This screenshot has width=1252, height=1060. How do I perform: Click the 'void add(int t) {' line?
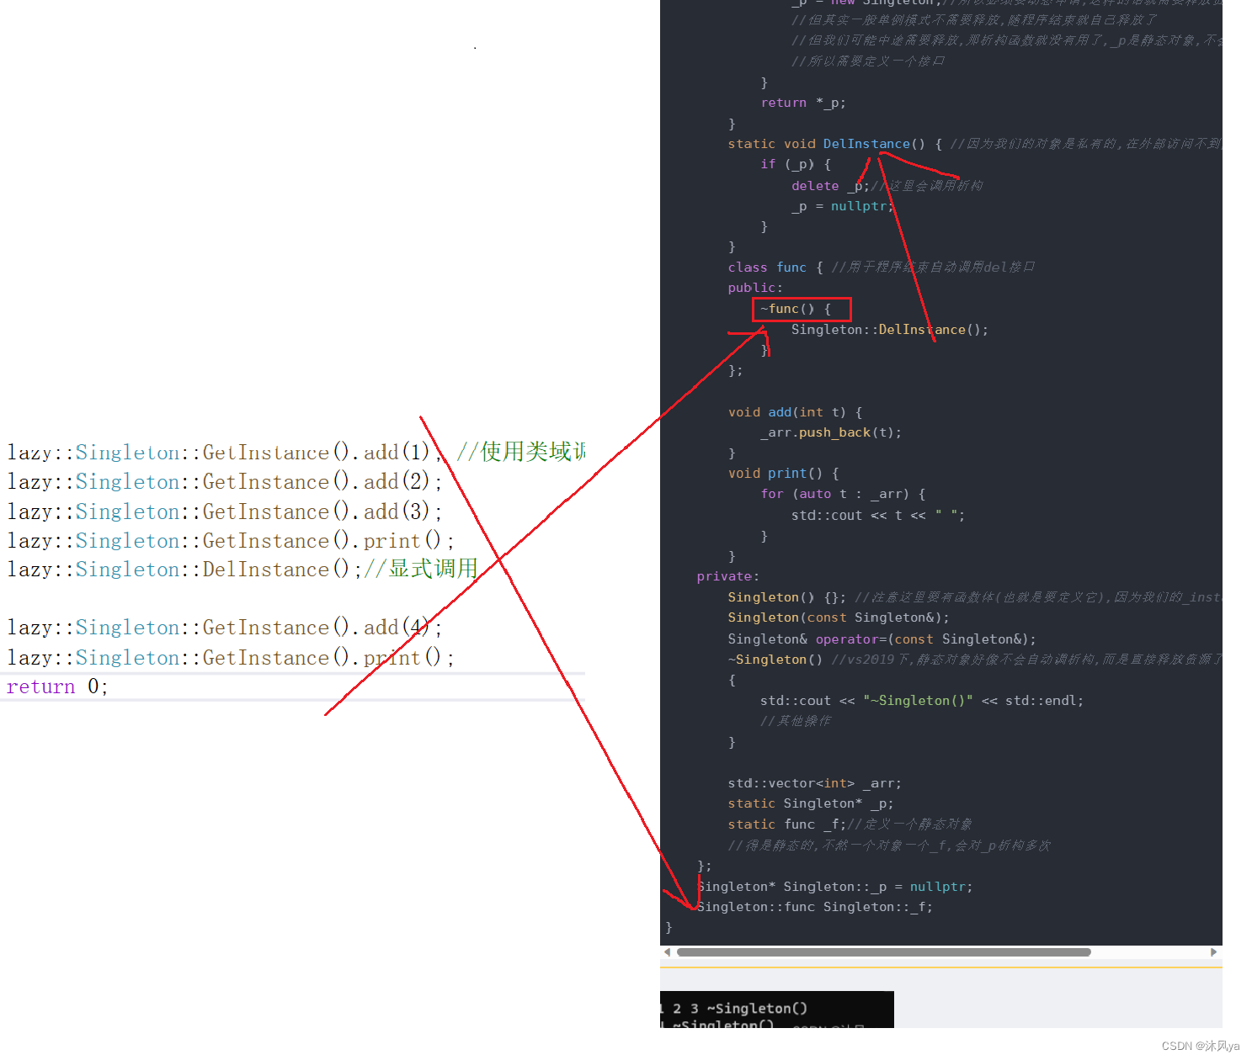796,412
